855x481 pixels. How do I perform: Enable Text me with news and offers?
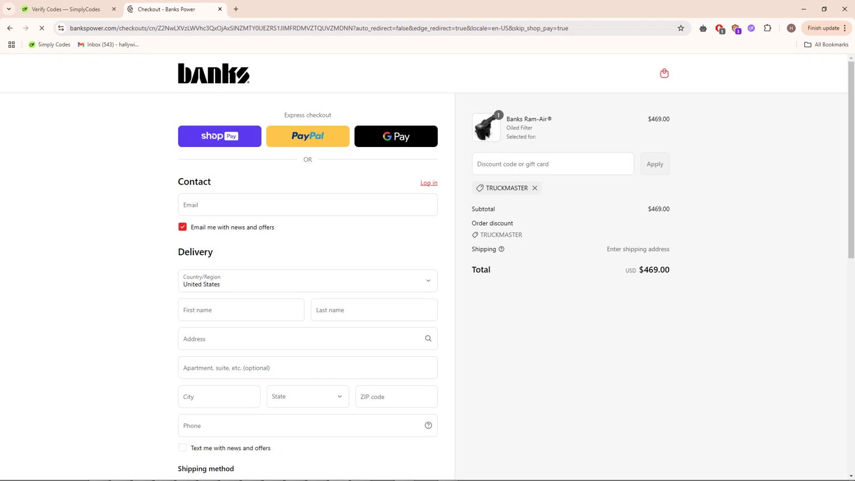tap(182, 448)
